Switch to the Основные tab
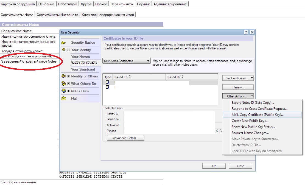The image size is (305, 185). 46,4
